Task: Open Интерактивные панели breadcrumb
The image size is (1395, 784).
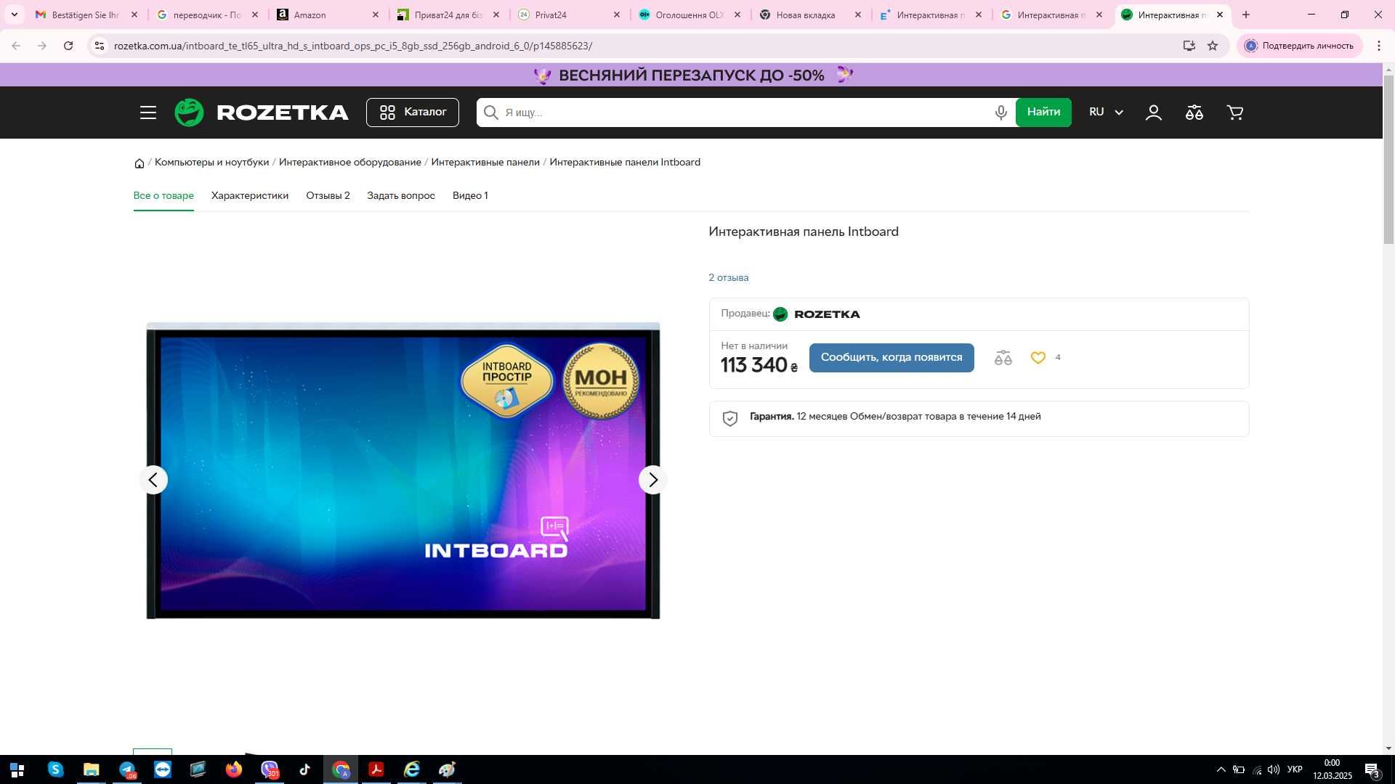Action: coord(485,162)
